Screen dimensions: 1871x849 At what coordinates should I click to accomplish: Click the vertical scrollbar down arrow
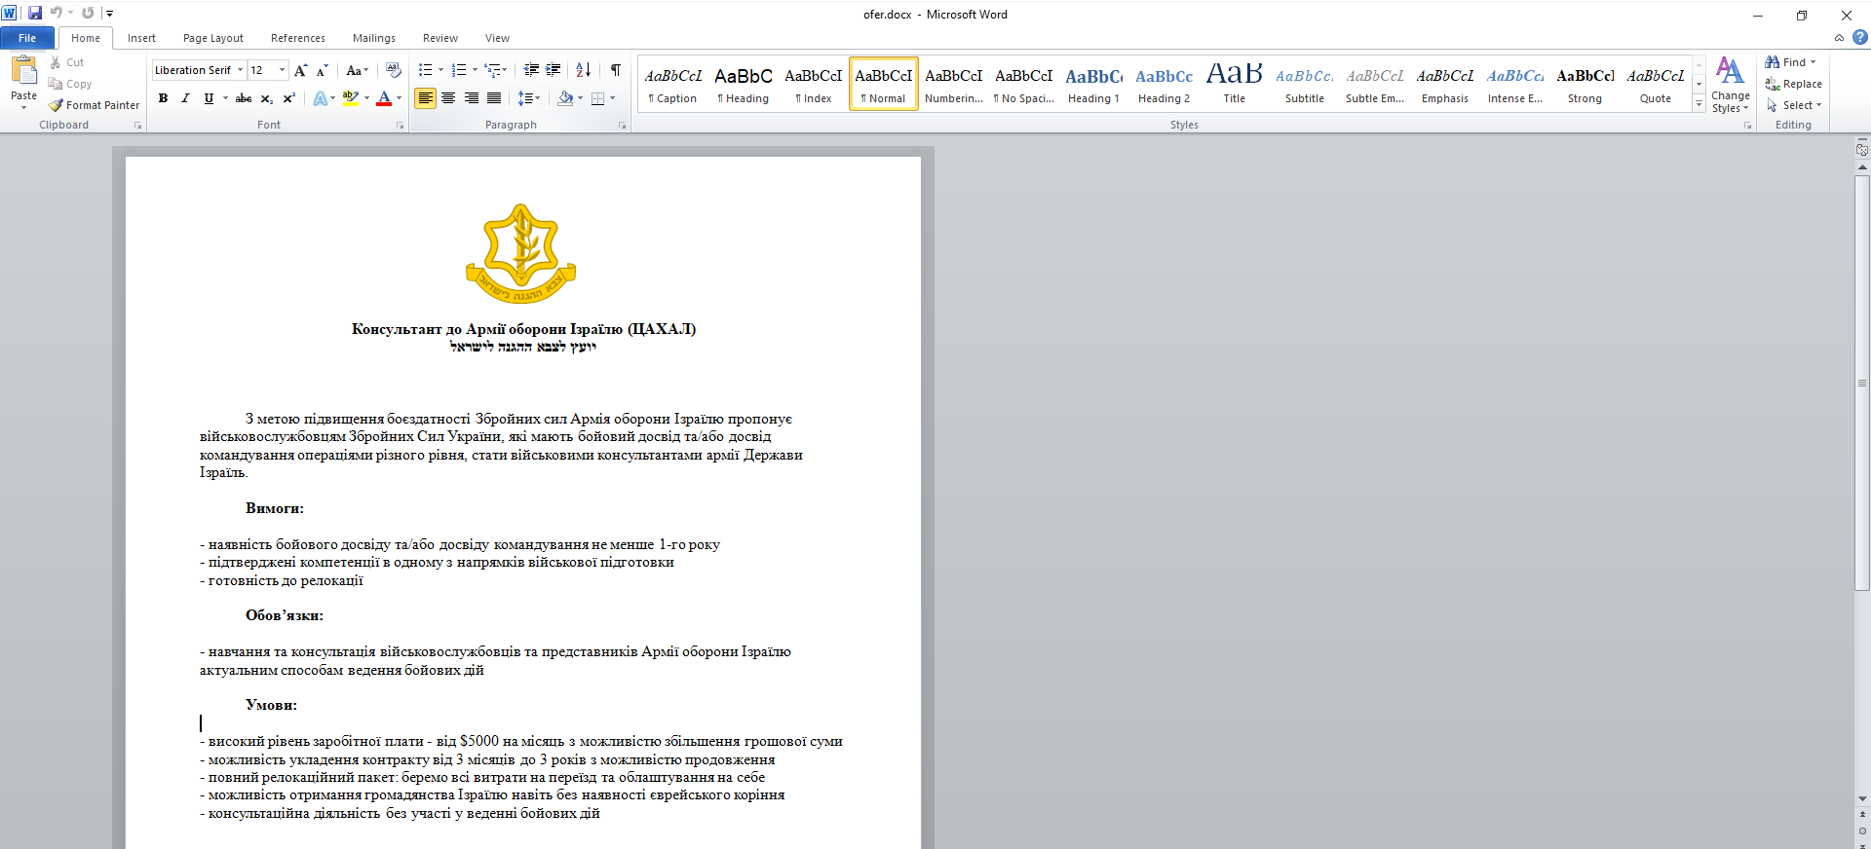tap(1862, 798)
